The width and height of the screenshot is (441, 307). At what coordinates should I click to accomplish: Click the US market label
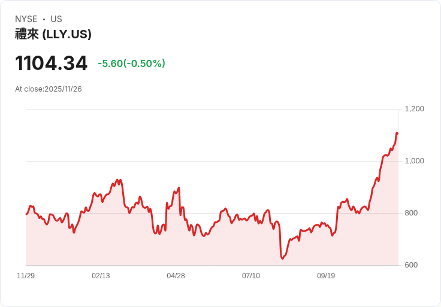pos(56,19)
